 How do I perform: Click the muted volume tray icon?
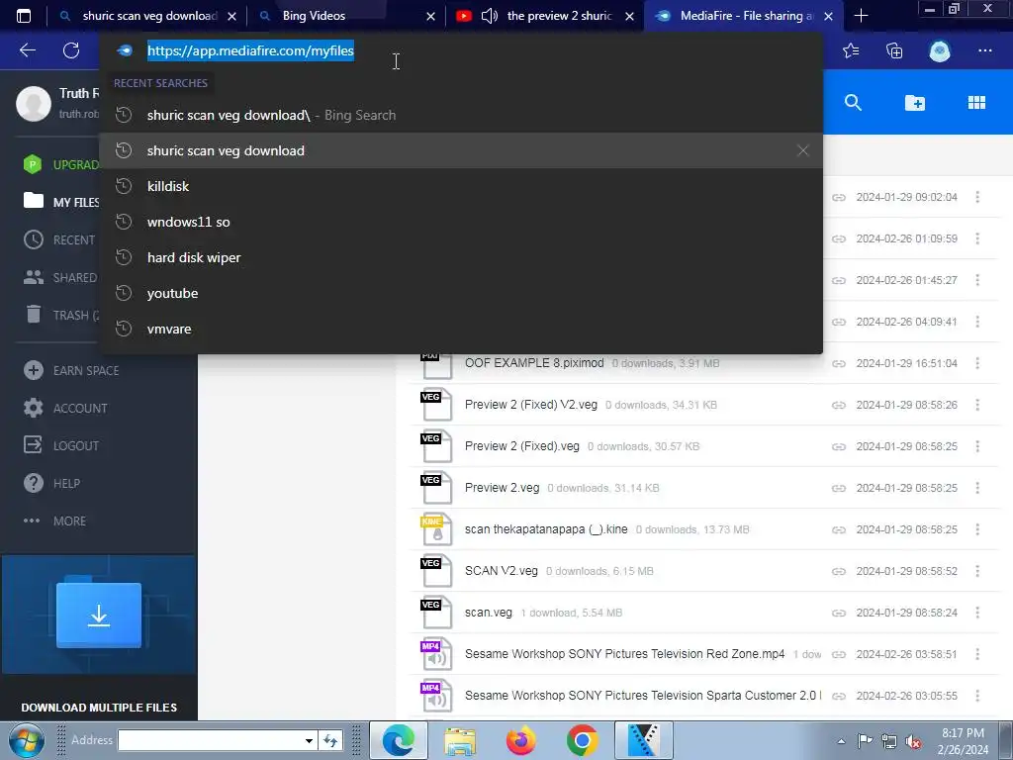click(913, 741)
